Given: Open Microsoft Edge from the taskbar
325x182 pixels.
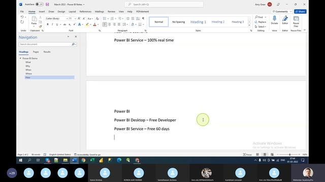Looking at the screenshot, I should click(x=119, y=160).
